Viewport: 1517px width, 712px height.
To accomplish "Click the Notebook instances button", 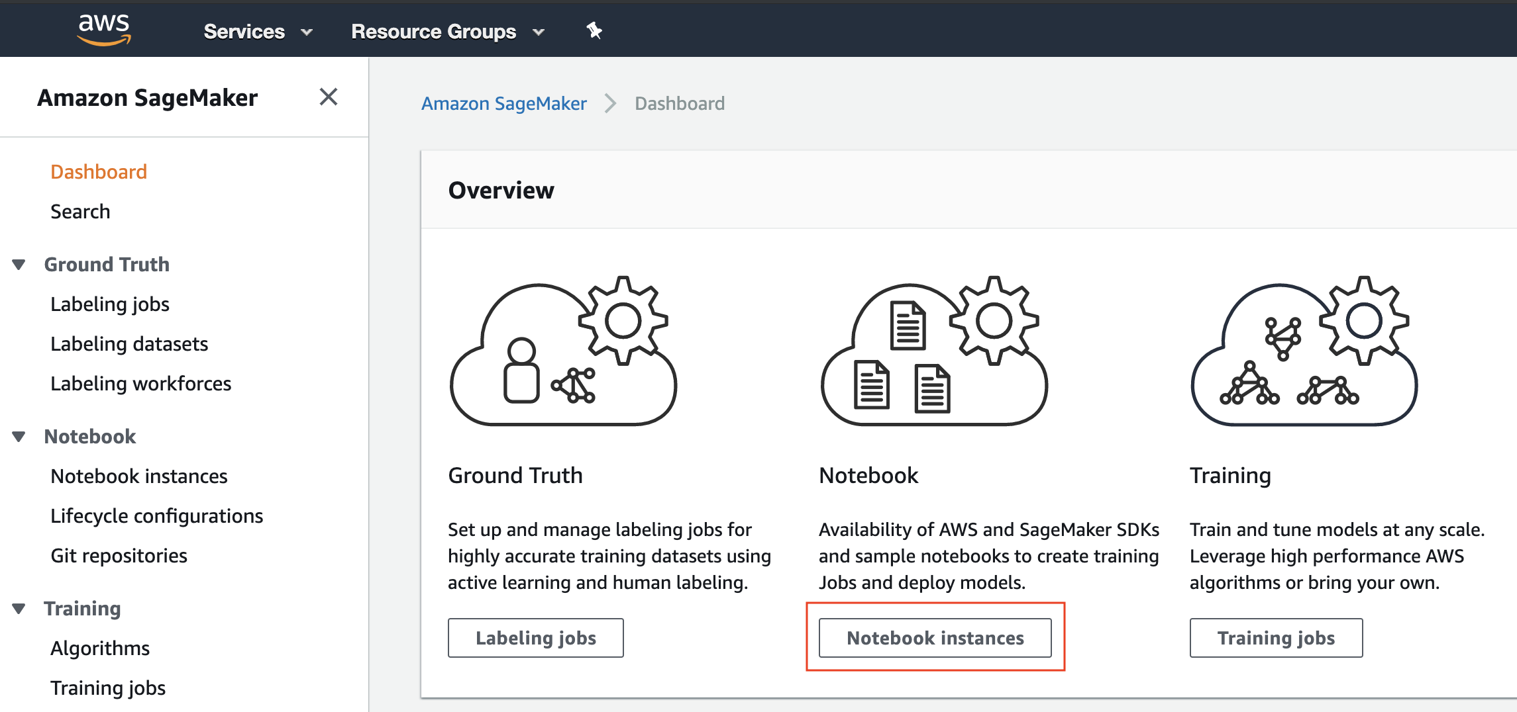I will 935,638.
